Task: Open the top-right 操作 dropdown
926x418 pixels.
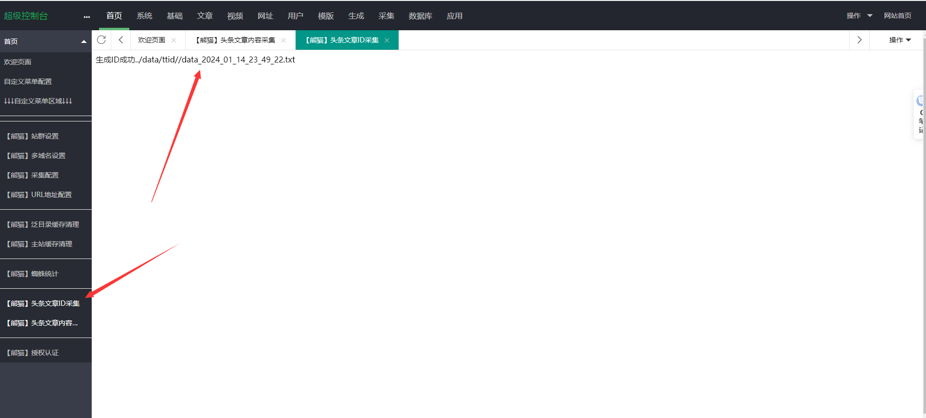Action: pos(859,16)
